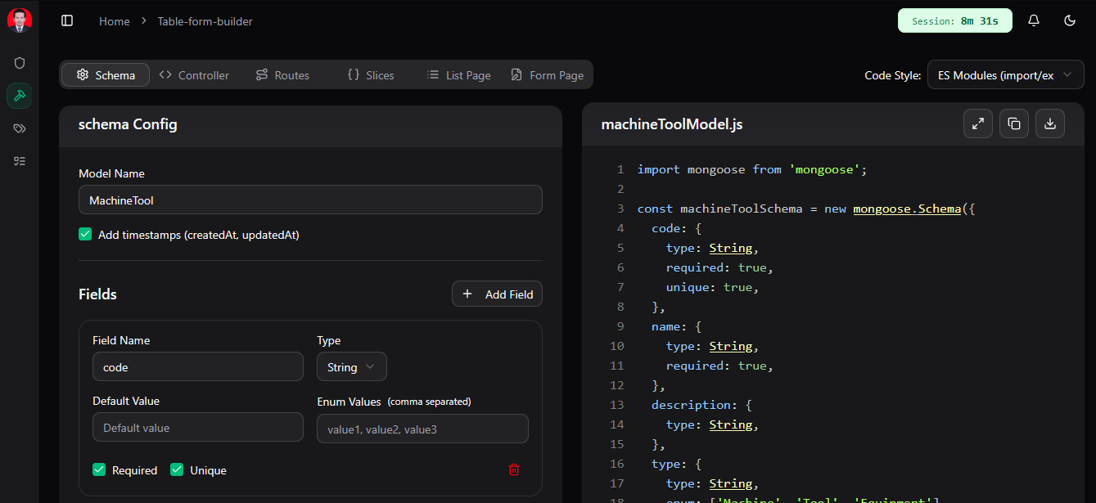This screenshot has width=1096, height=503.
Task: Go to Home breadcrumb link
Action: (115, 21)
